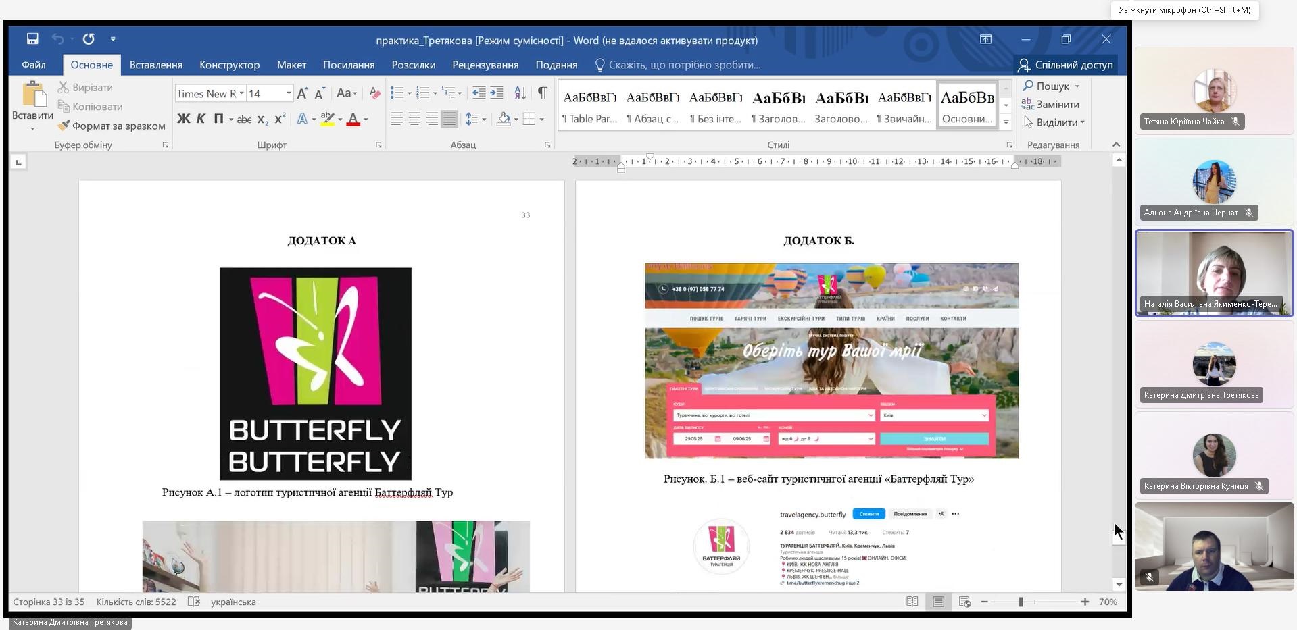Increase the paragraph indent
The width and height of the screenshot is (1297, 630).
click(x=496, y=93)
